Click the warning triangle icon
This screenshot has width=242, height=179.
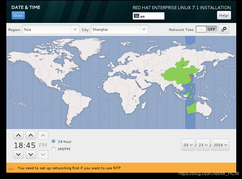[11, 168]
